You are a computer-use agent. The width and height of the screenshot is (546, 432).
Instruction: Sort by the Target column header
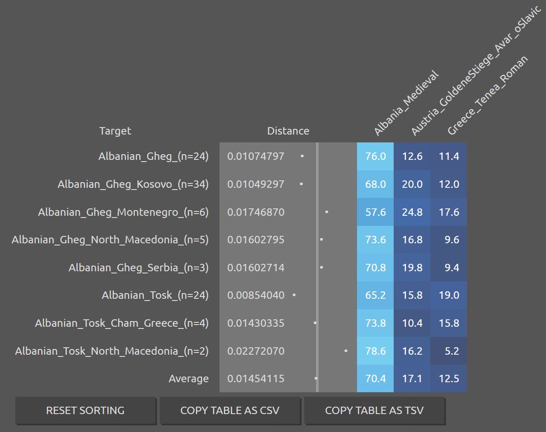[x=115, y=131]
